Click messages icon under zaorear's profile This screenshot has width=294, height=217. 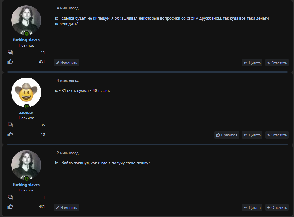click(x=10, y=125)
